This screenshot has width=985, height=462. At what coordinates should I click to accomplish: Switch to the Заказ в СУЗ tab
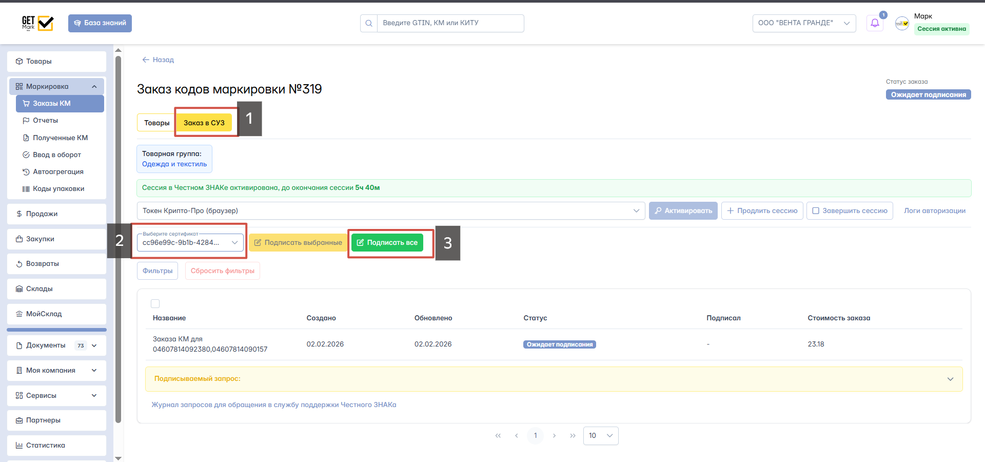coord(204,123)
